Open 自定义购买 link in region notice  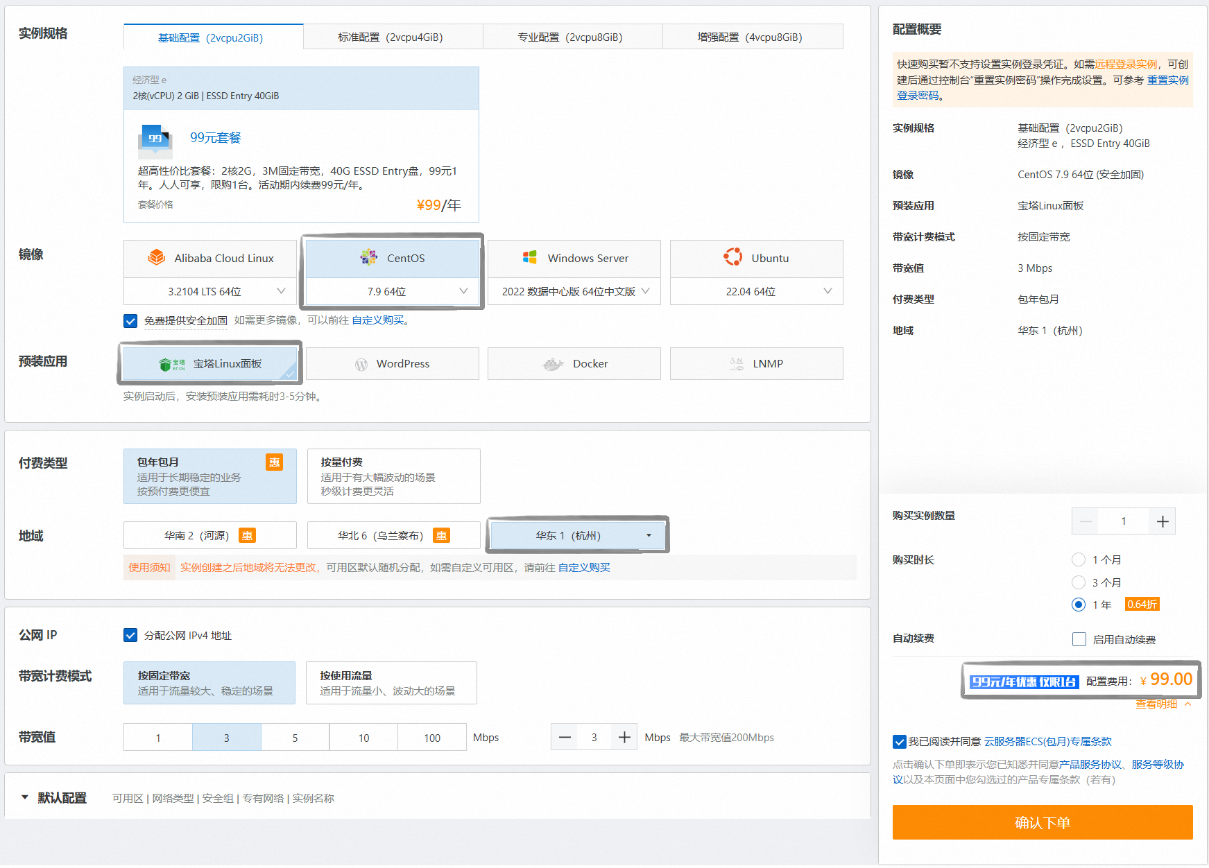584,568
